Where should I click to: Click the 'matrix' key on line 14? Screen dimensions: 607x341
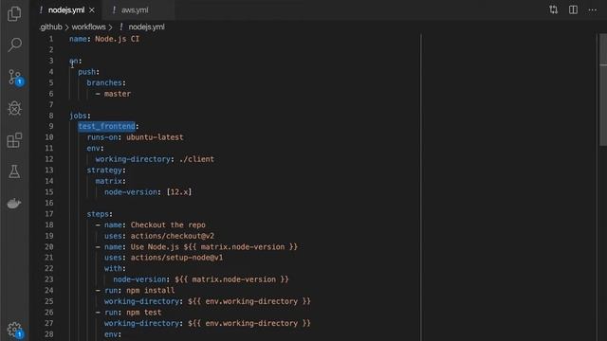pos(108,181)
